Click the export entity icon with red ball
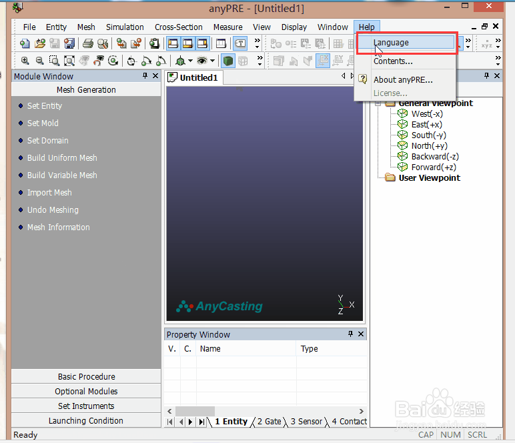The image size is (515, 443). point(136,43)
